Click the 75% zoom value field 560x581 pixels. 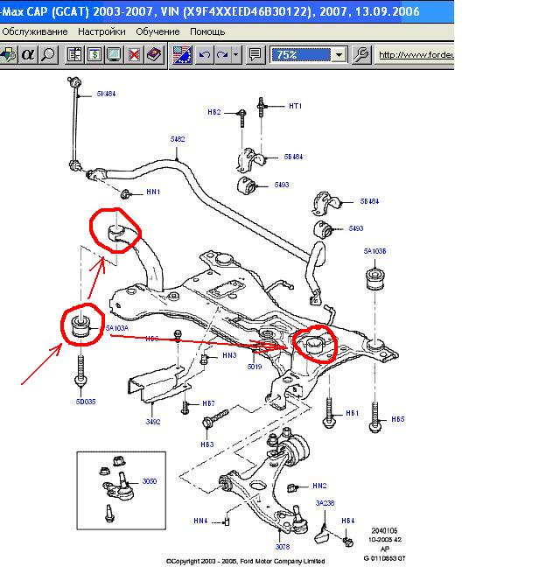(301, 55)
